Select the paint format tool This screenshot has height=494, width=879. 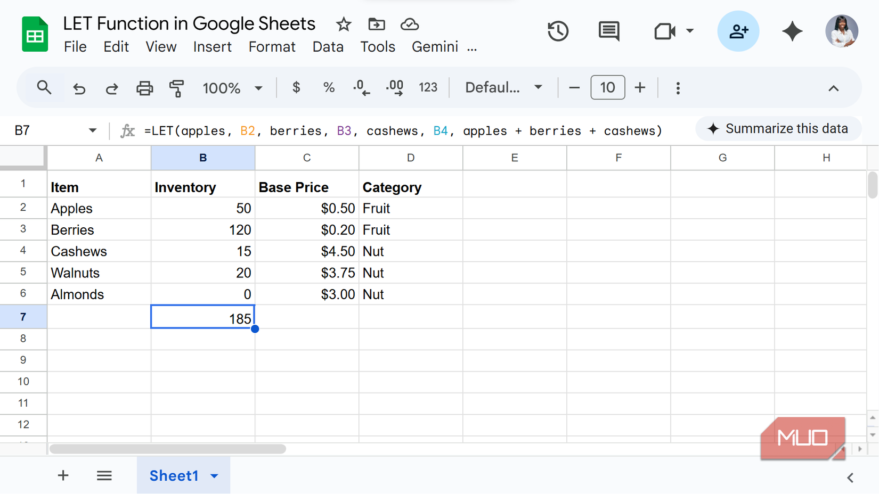[176, 88]
